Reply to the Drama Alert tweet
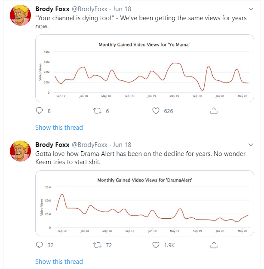This screenshot has width=264, height=269. (40, 245)
